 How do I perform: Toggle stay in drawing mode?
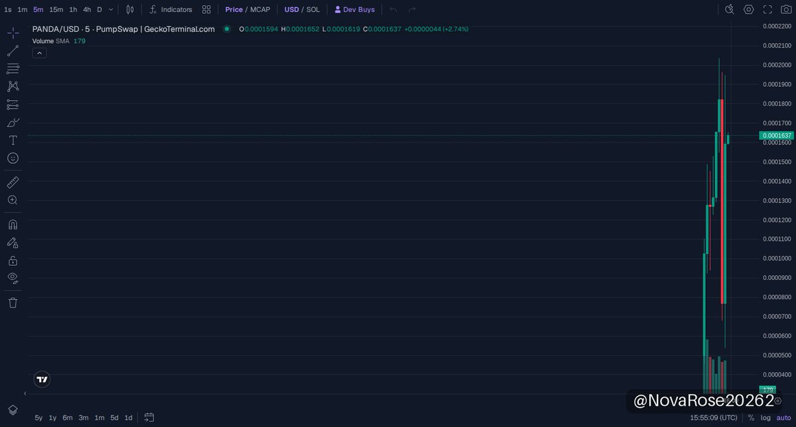click(13, 243)
